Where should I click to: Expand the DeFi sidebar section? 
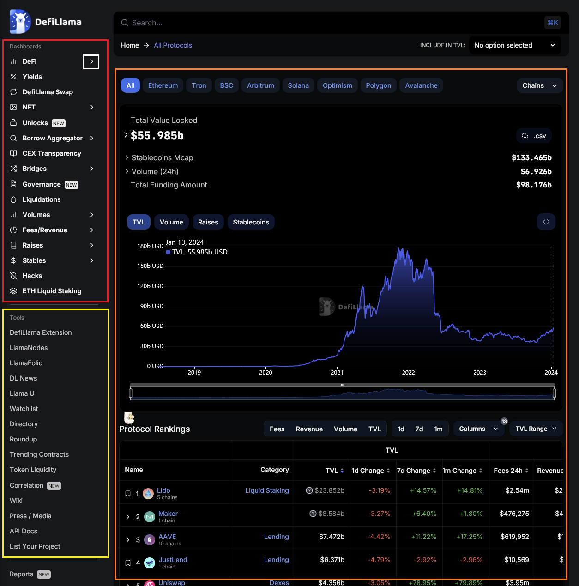[x=91, y=61]
